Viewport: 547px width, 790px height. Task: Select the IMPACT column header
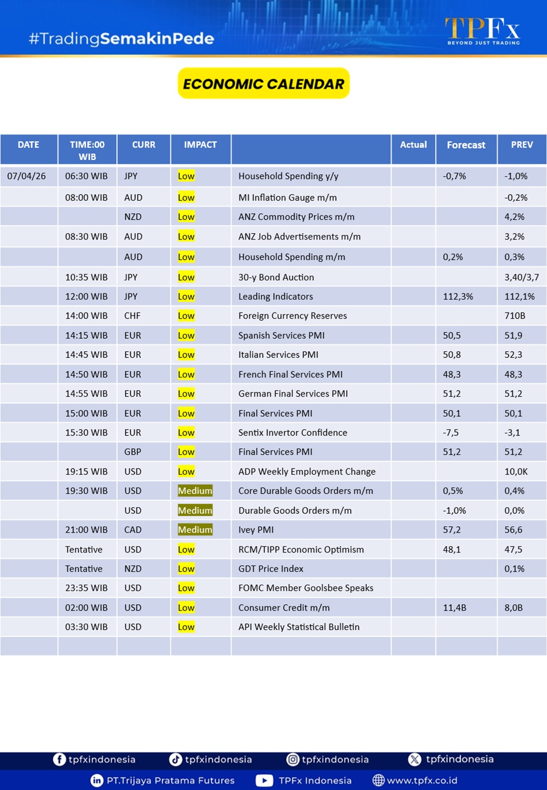(200, 145)
